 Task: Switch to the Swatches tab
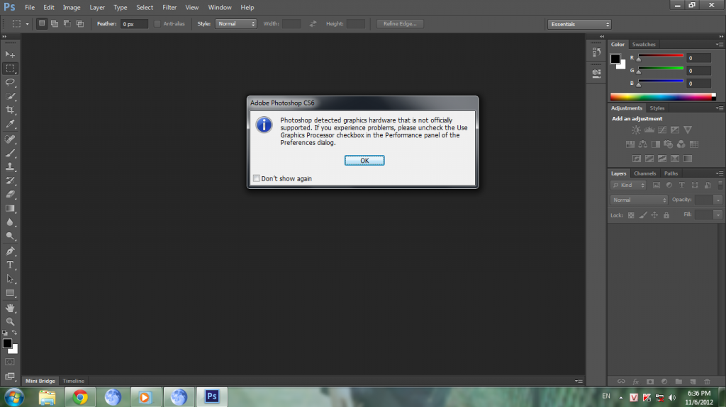[644, 45]
